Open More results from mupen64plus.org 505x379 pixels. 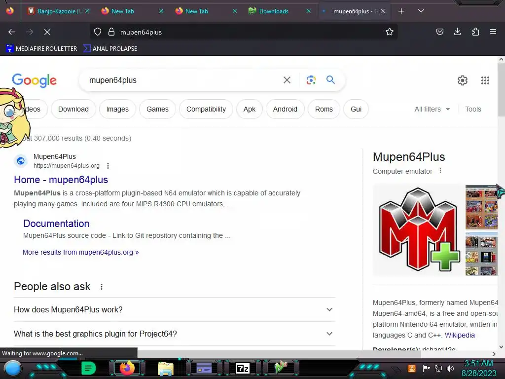click(80, 252)
